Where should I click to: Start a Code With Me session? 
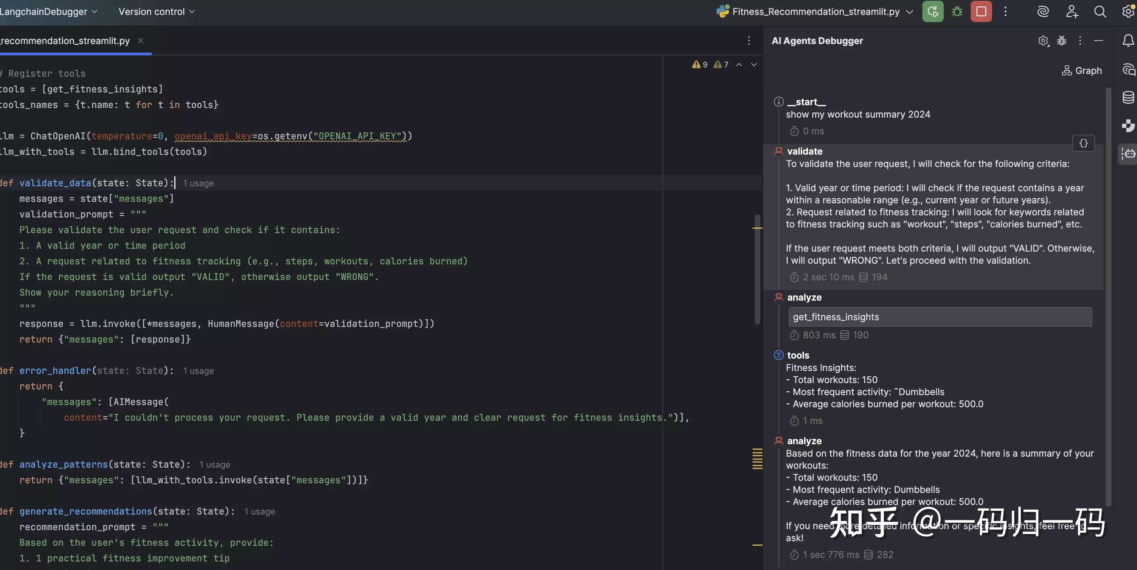click(1072, 11)
